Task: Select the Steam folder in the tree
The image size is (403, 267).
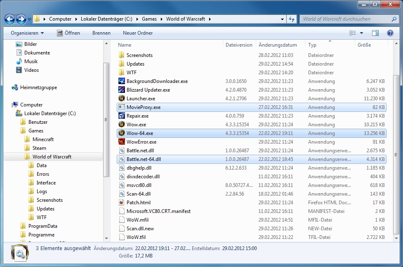Action: coord(35,148)
